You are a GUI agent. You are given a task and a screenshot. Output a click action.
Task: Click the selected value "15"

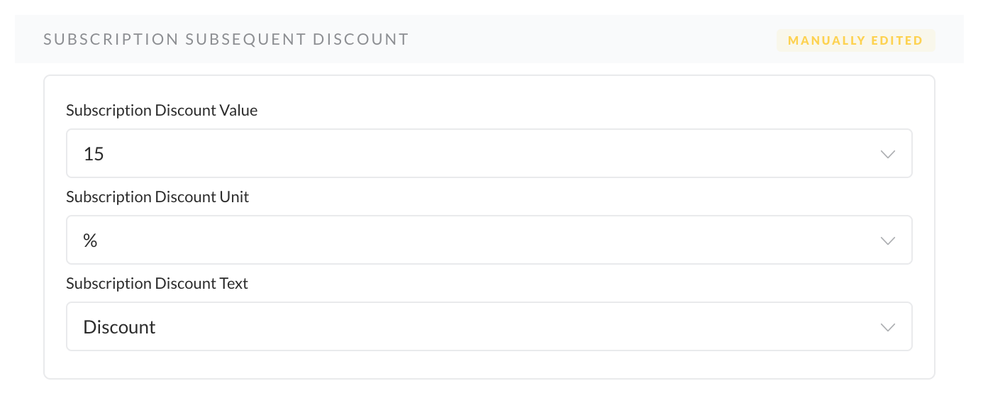click(94, 154)
